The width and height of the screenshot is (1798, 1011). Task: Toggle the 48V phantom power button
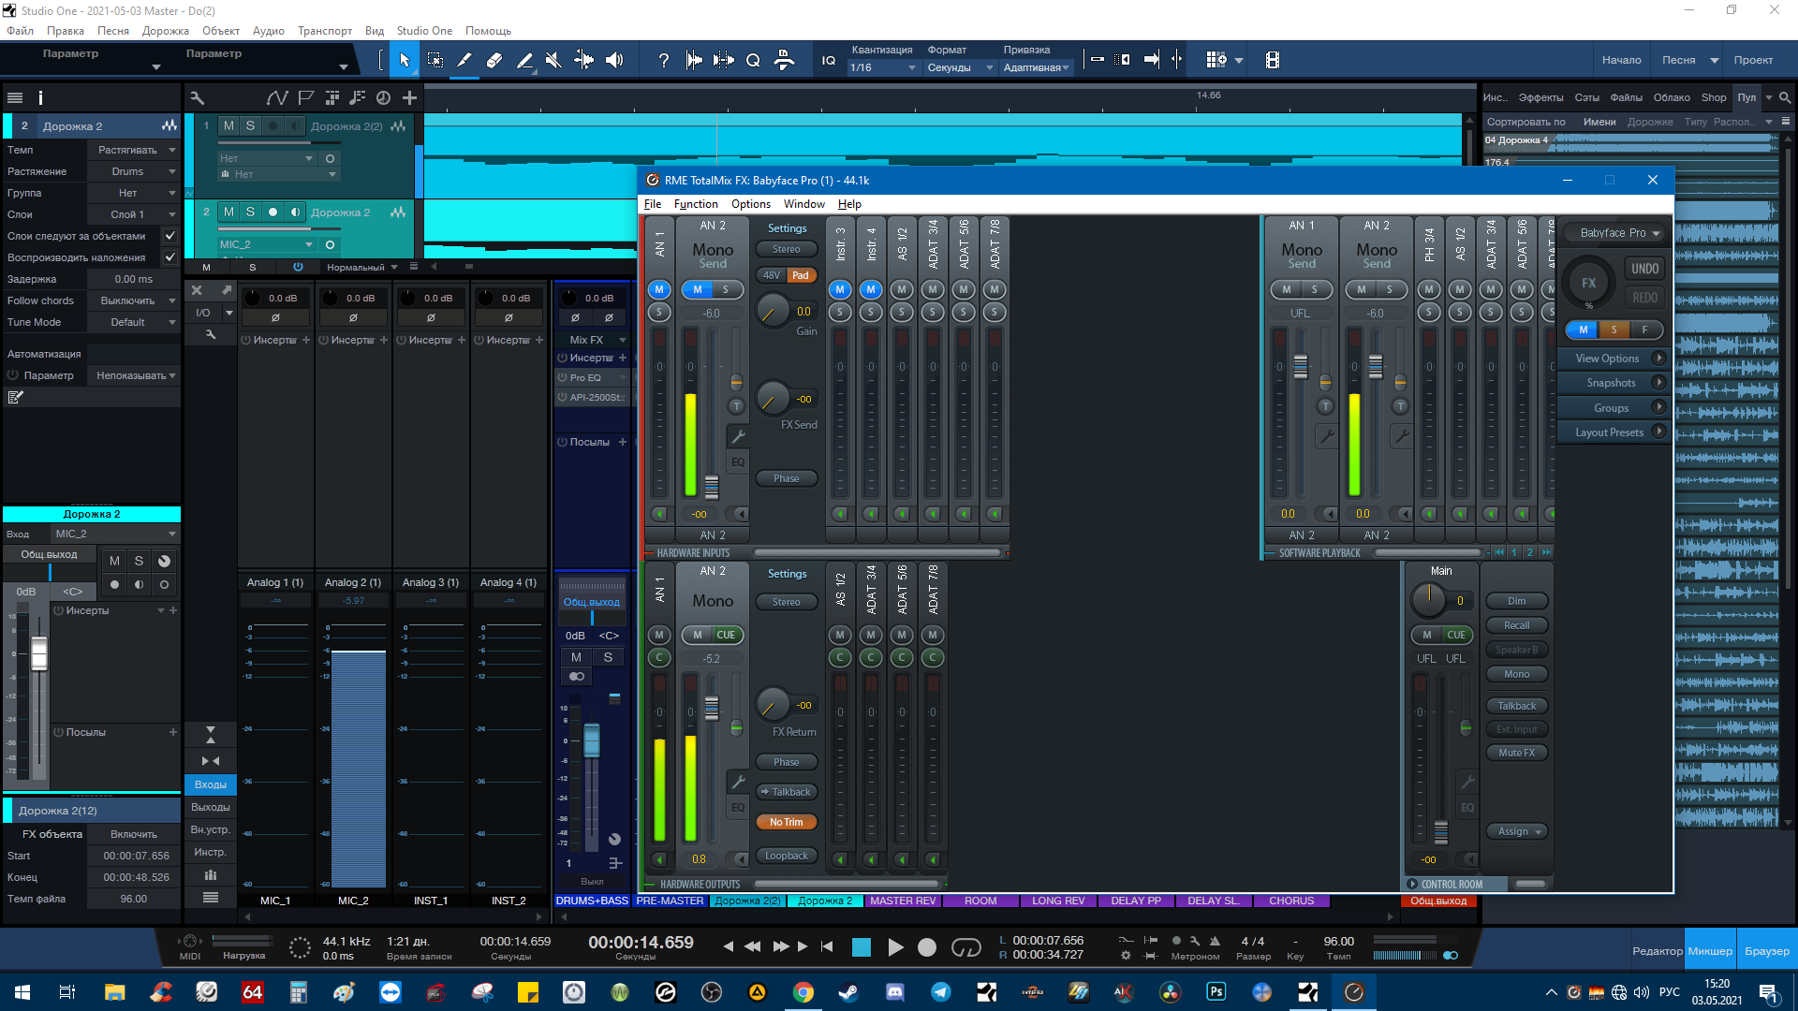(x=771, y=275)
